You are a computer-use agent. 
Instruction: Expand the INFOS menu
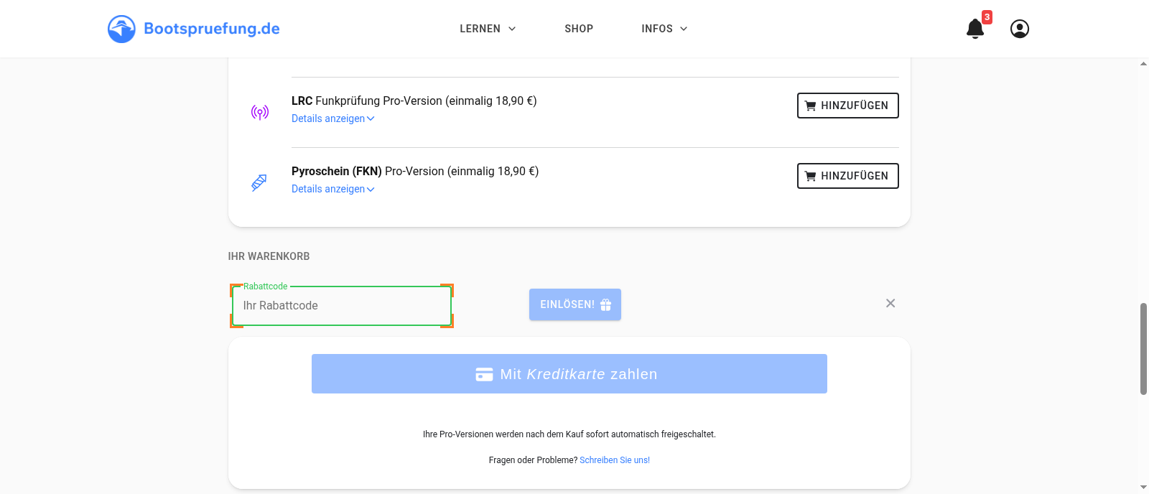point(664,29)
